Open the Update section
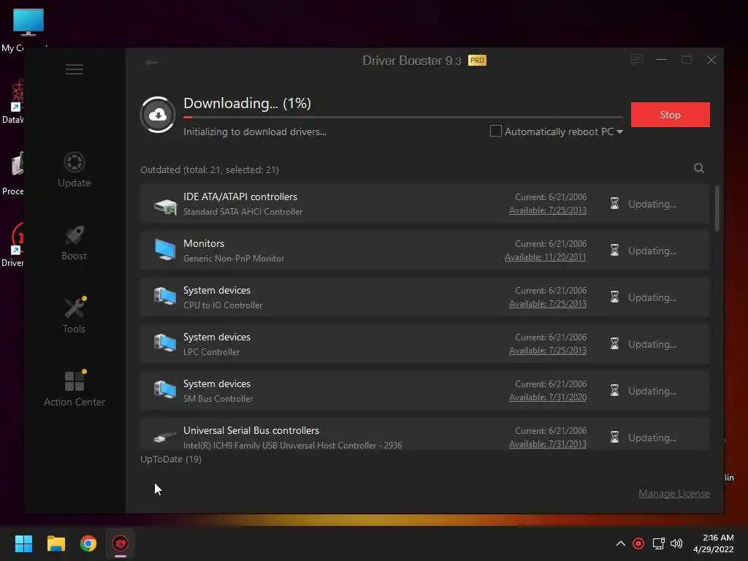Viewport: 748px width, 561px height. (x=74, y=169)
